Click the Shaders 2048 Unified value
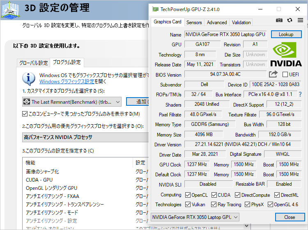The width and height of the screenshot is (308, 230). (x=207, y=104)
